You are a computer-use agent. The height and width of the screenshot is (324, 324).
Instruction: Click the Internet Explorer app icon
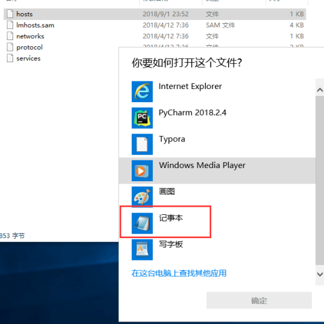(x=142, y=91)
